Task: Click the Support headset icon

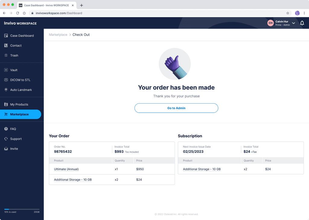Action: pyautogui.click(x=6, y=138)
